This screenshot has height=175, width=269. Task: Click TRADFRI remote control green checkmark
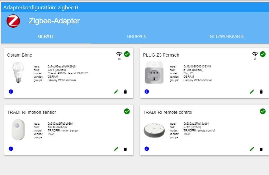[x=263, y=111]
